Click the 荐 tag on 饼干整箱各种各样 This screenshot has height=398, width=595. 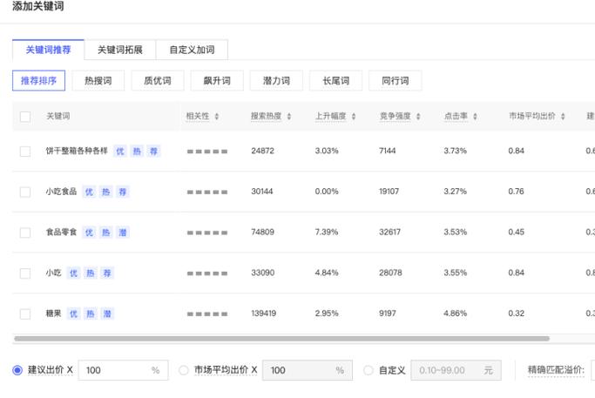[153, 151]
